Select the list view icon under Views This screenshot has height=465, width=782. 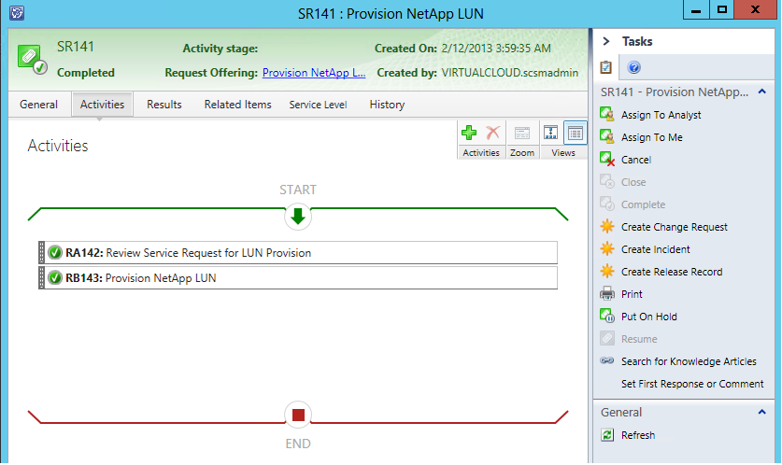tap(575, 134)
